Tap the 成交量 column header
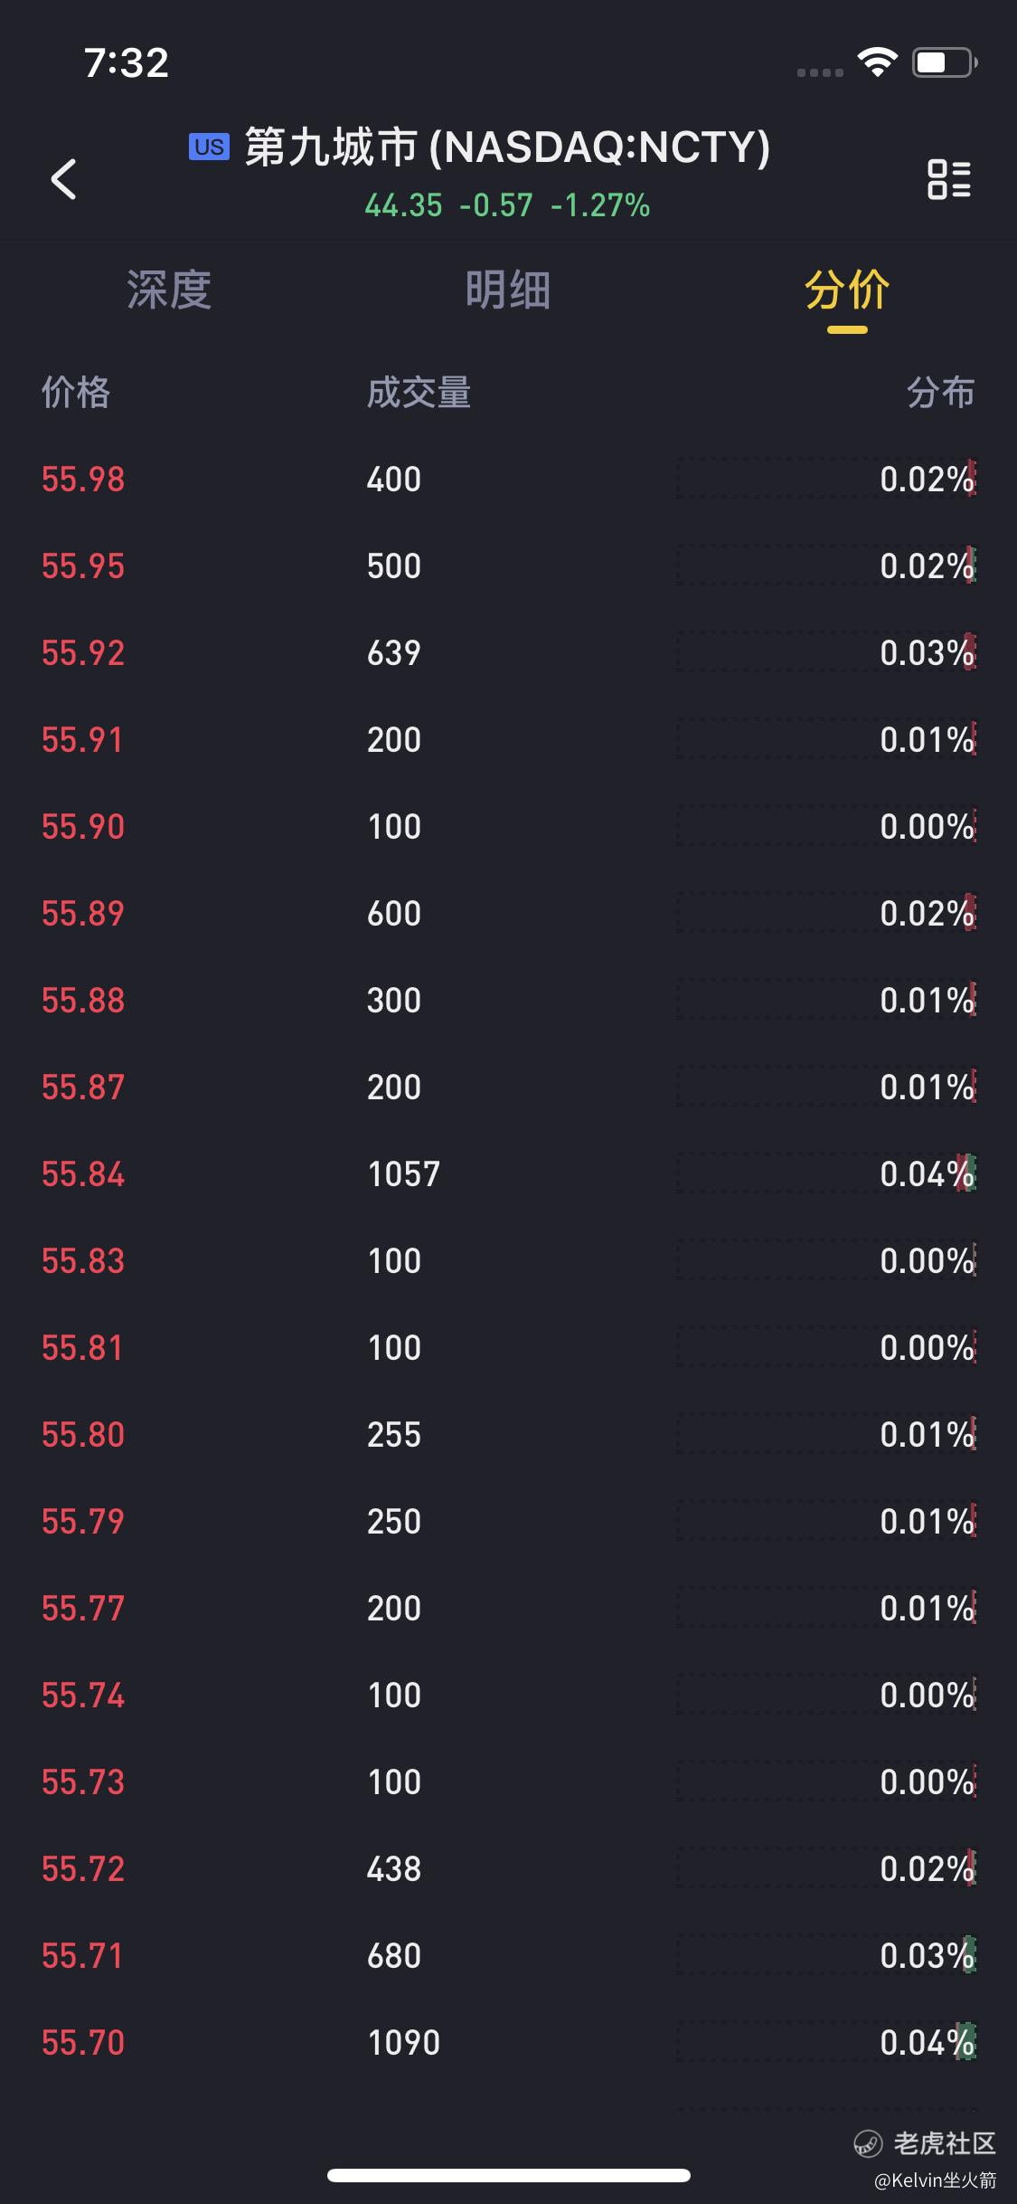The image size is (1017, 2204). tap(419, 393)
